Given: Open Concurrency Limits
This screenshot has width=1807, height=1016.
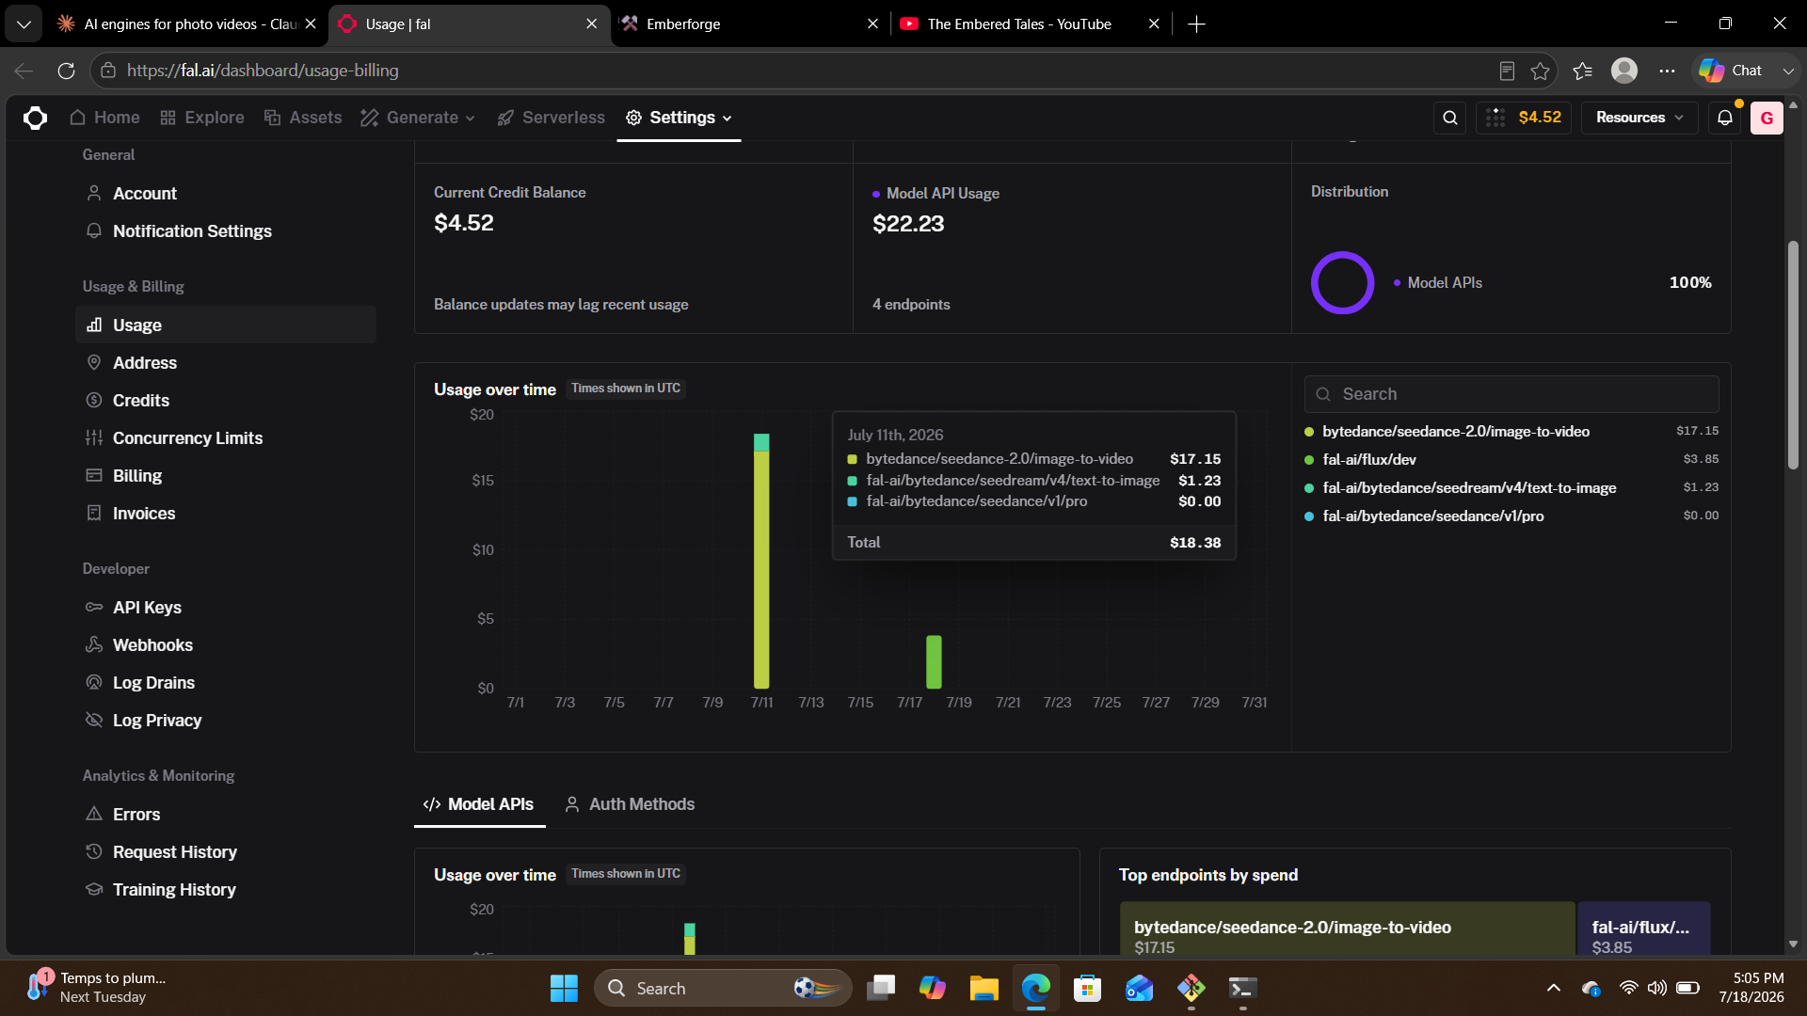Looking at the screenshot, I should coord(226,437).
